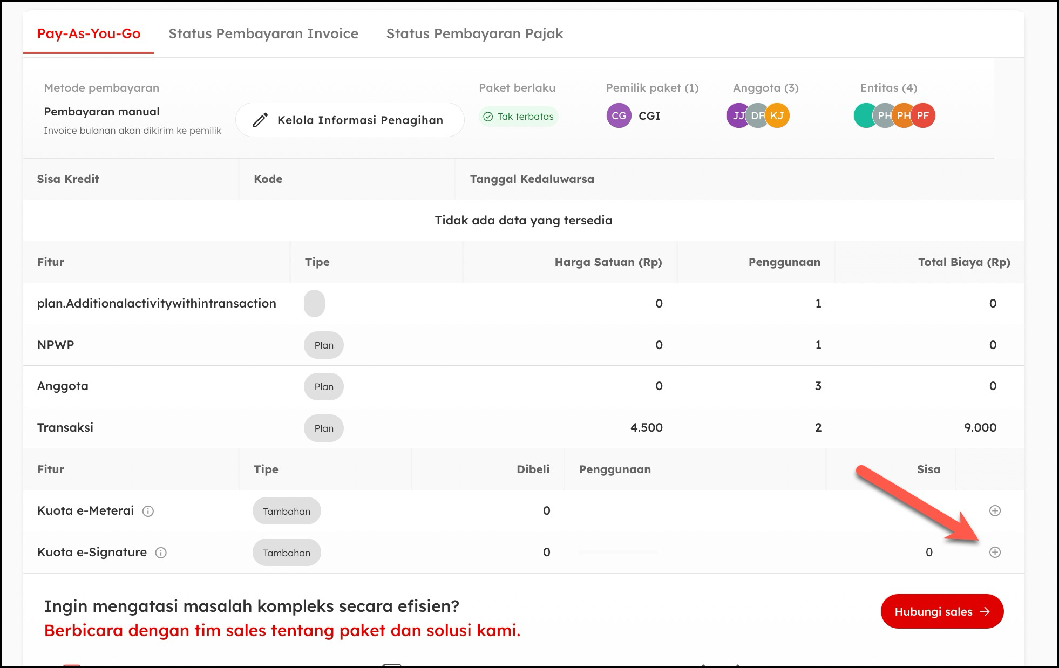1059x668 pixels.
Task: Switch to Status Pembayaran Pajak tab
Action: 474,33
